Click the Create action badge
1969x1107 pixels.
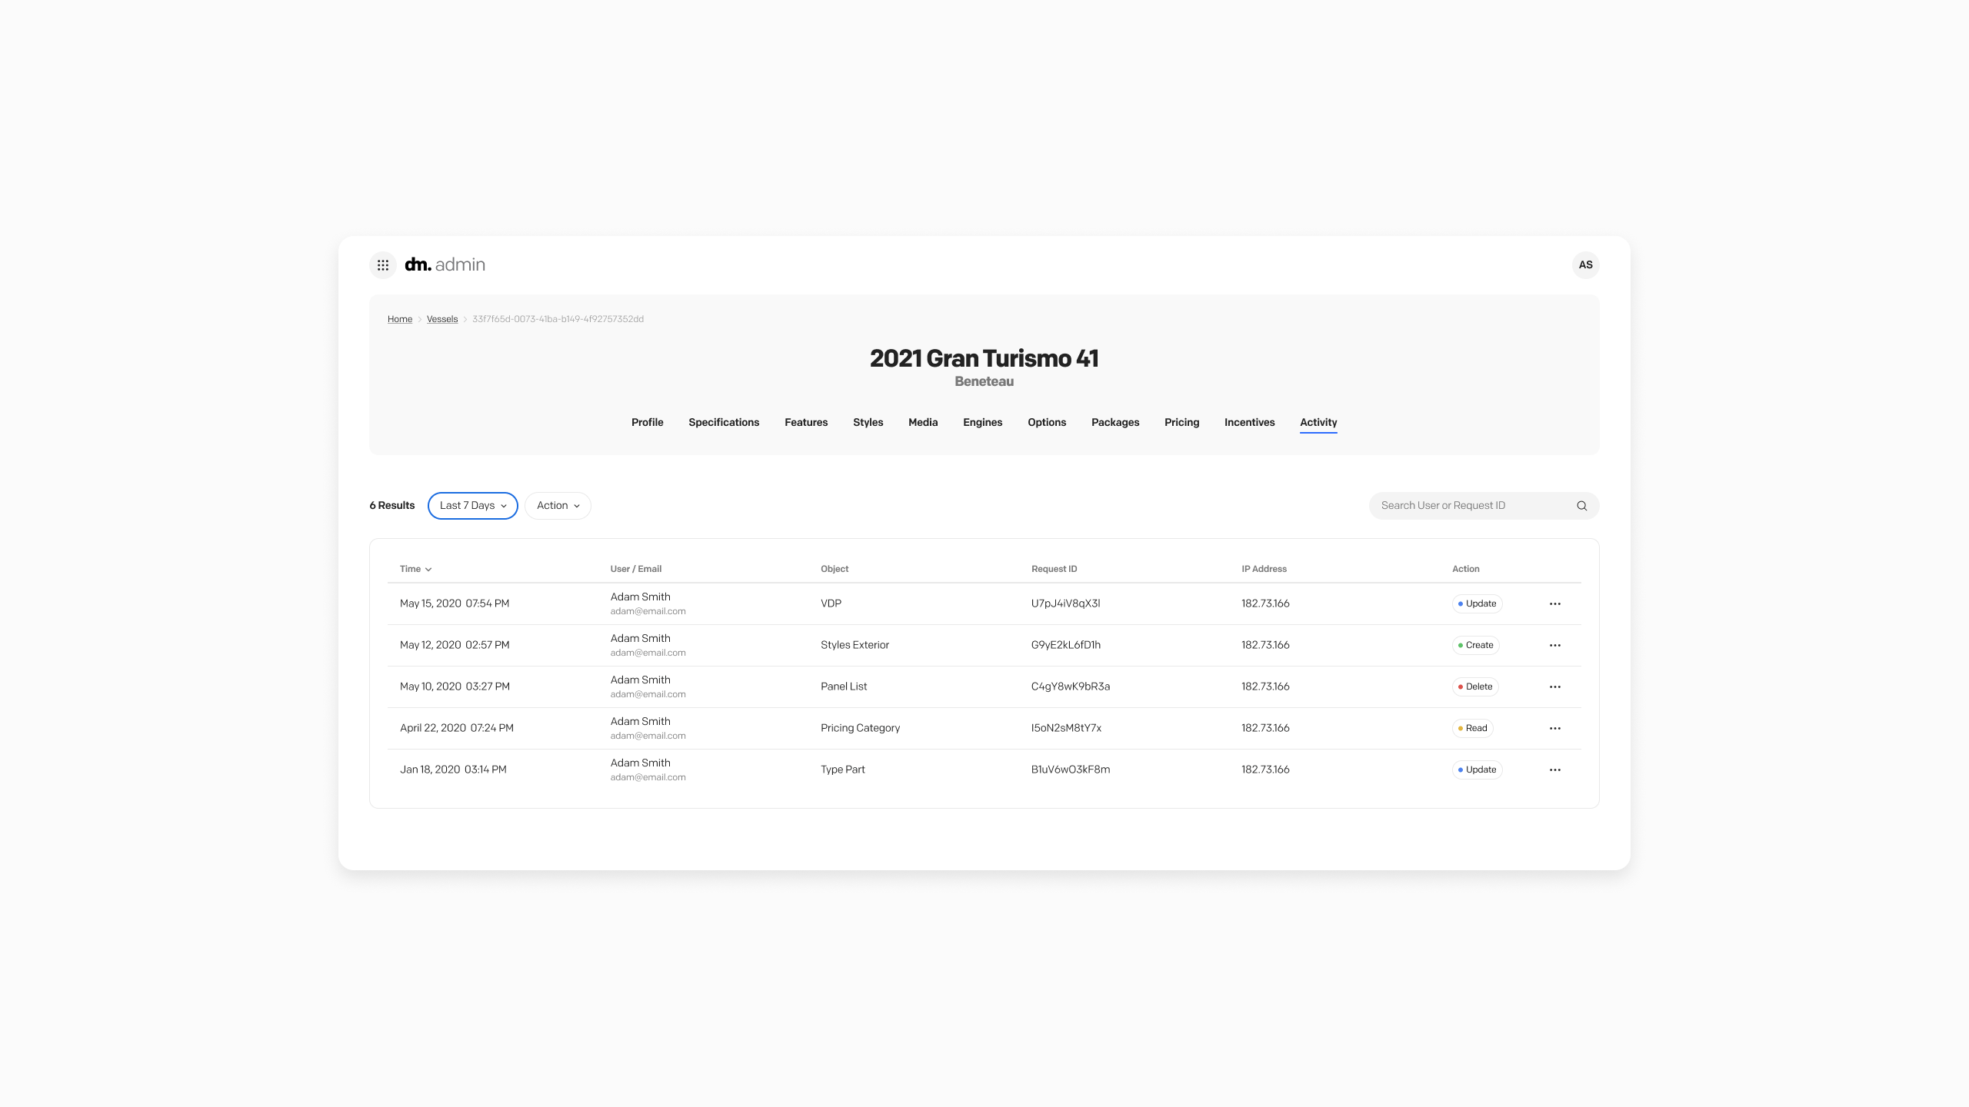1475,645
